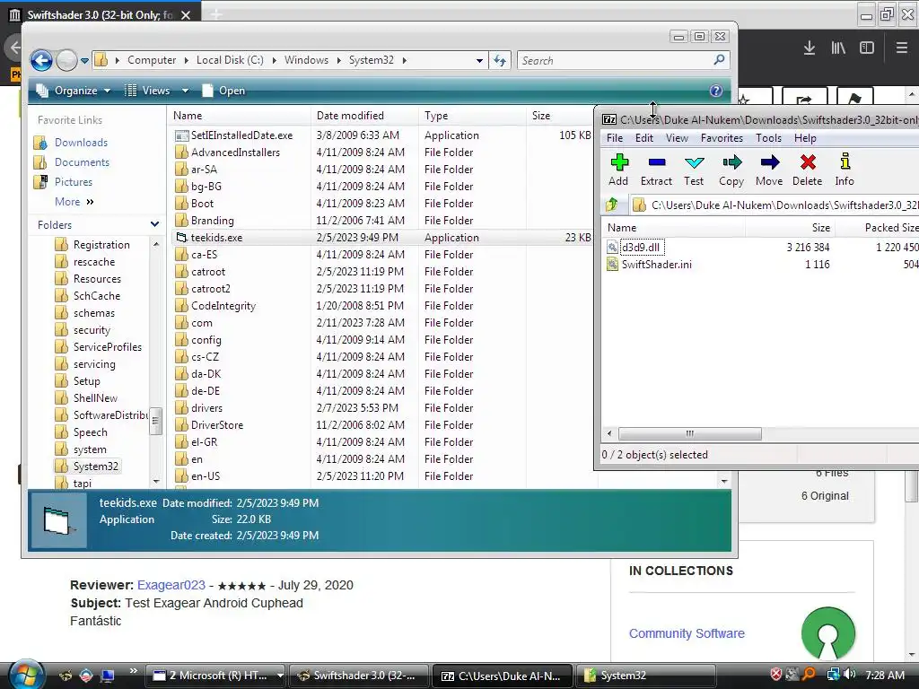Open the Community Software link
The image size is (919, 689).
(x=687, y=633)
